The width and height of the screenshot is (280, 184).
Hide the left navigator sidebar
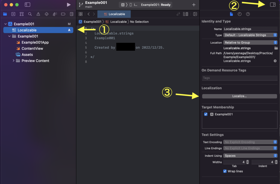pyautogui.click(x=27, y=5)
